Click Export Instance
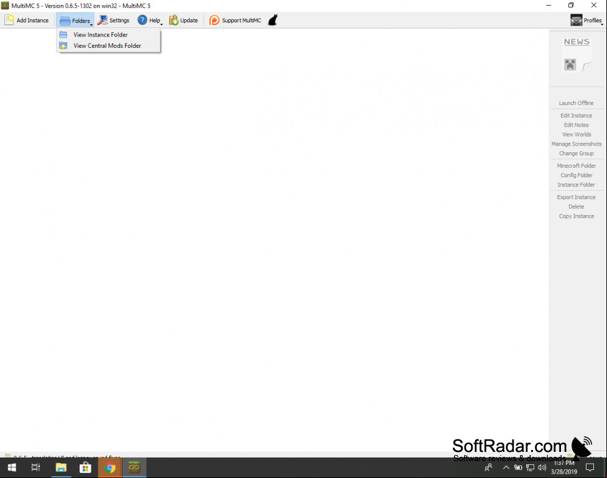607x478 pixels. 576,197
